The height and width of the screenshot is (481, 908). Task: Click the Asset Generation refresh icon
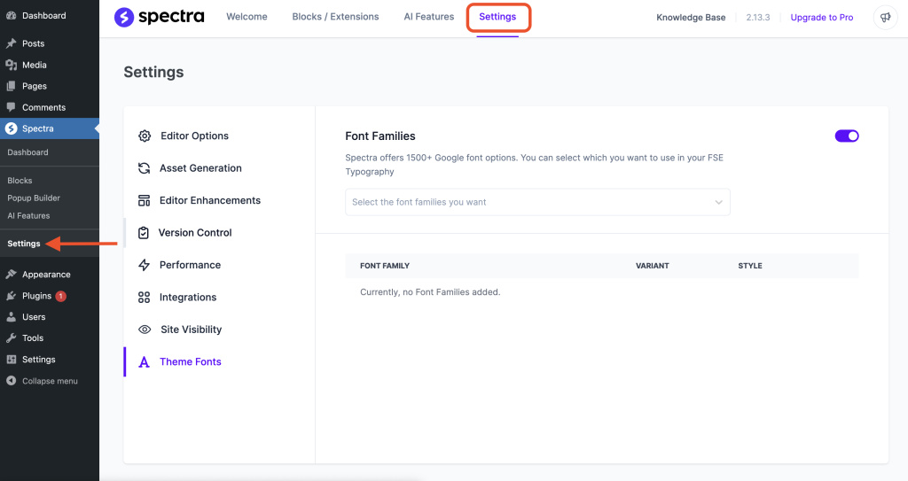144,168
